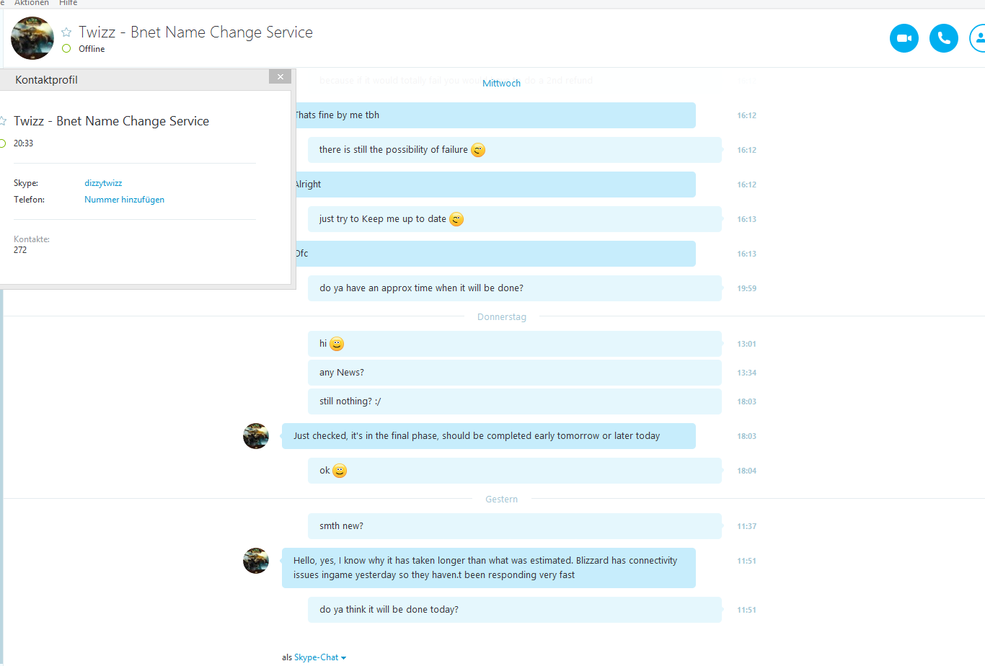Click the Mittwoch date header
This screenshot has height=666, width=985.
(501, 84)
